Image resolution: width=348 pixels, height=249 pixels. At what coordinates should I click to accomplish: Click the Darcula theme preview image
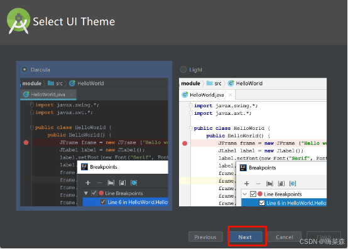94,142
